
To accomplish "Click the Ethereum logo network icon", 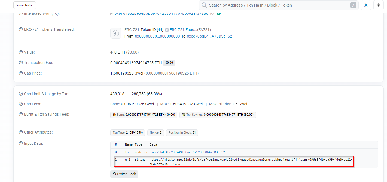I will tap(378, 5).
